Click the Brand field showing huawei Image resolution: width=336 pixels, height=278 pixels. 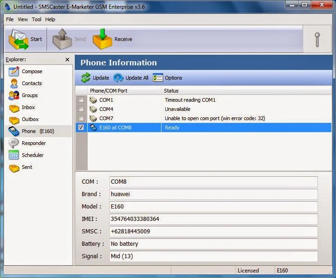(x=213, y=194)
